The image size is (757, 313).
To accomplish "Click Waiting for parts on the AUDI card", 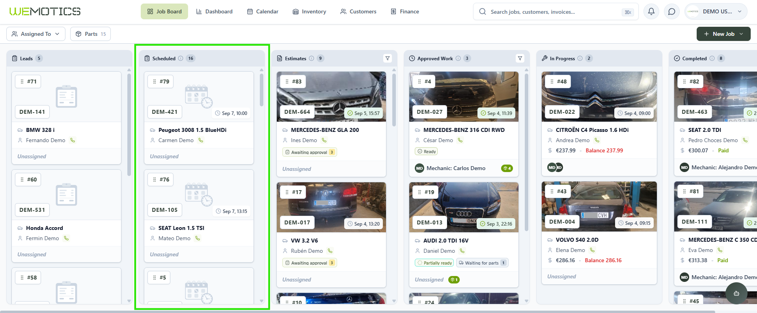I will point(482,263).
